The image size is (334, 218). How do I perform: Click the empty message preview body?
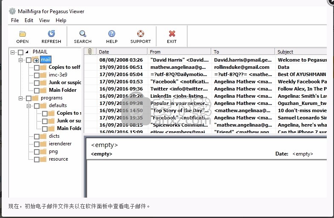coord(207,178)
